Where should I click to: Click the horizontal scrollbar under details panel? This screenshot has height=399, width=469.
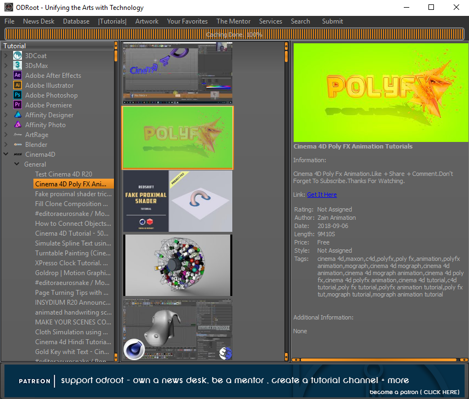tap(380, 360)
